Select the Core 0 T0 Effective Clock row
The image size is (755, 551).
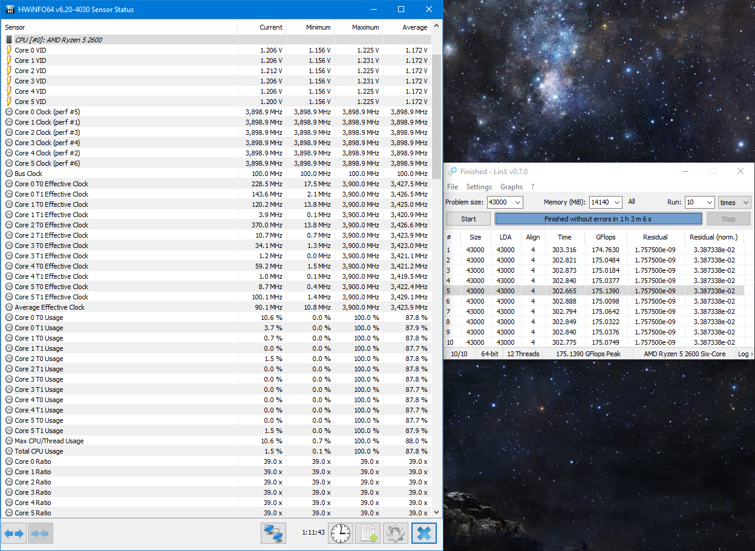pos(216,184)
